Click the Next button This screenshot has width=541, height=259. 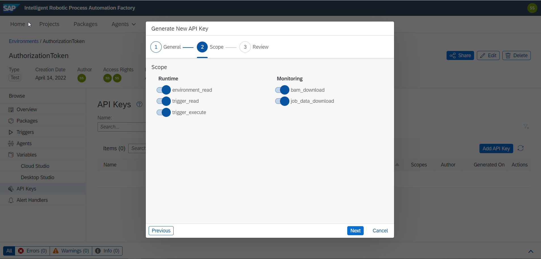pos(355,231)
